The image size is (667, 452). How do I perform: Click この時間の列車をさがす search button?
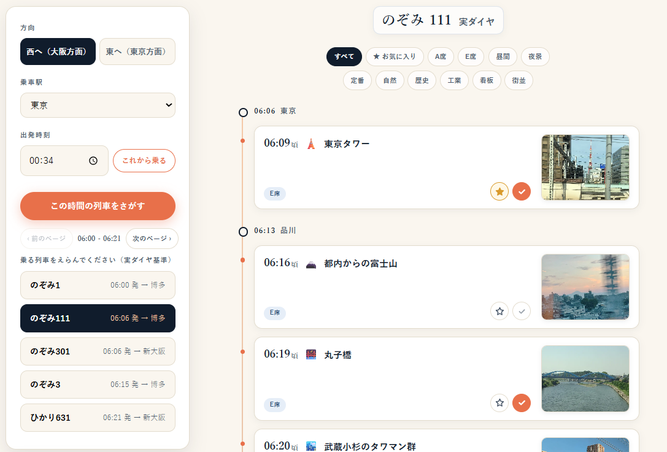pos(98,206)
